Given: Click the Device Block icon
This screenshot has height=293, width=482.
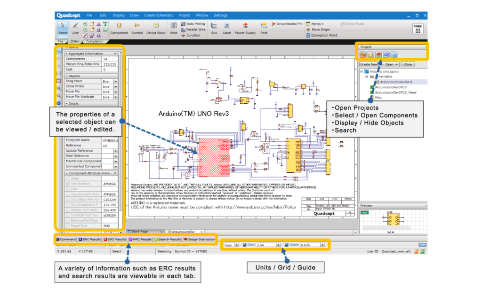Looking at the screenshot, I should 155,27.
